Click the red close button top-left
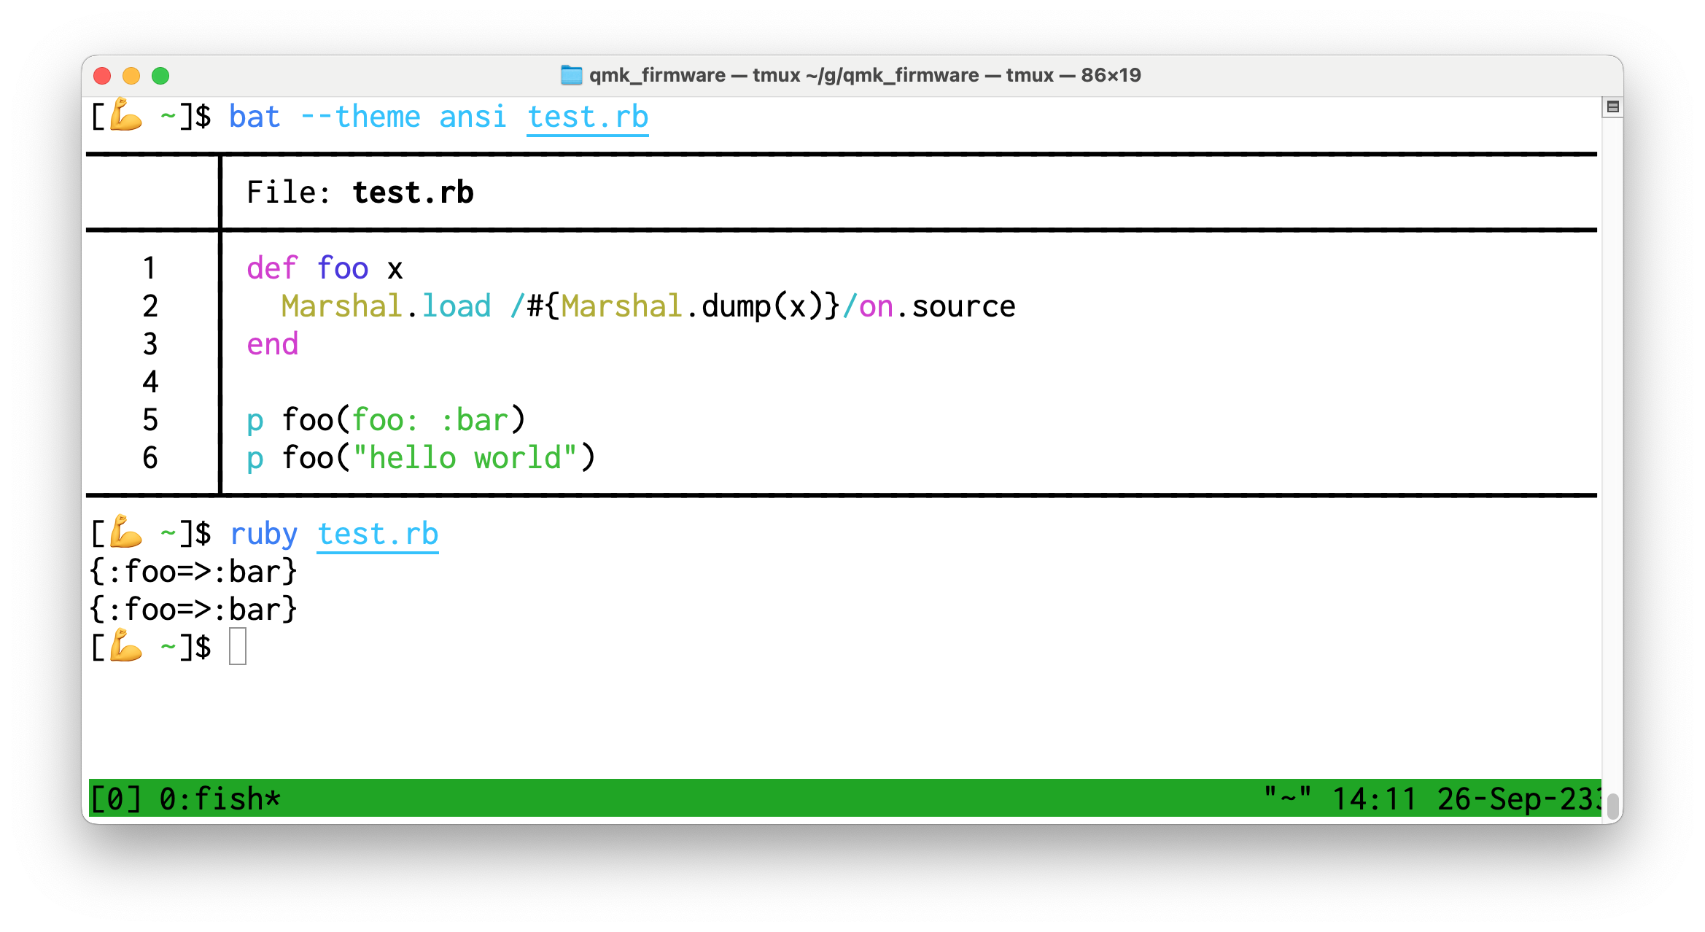 (108, 76)
